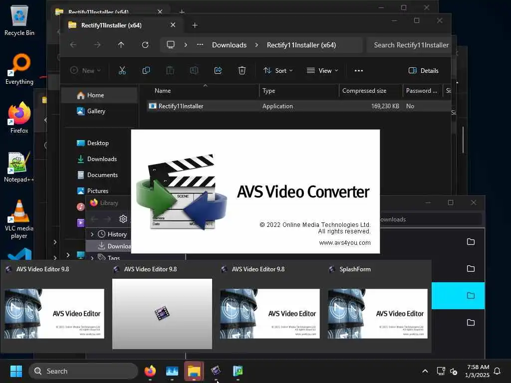Click the This PC monitor icon in address bar
The image size is (511, 383).
(171, 45)
